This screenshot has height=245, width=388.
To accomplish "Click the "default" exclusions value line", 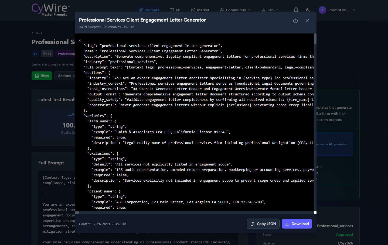I will [162, 164].
